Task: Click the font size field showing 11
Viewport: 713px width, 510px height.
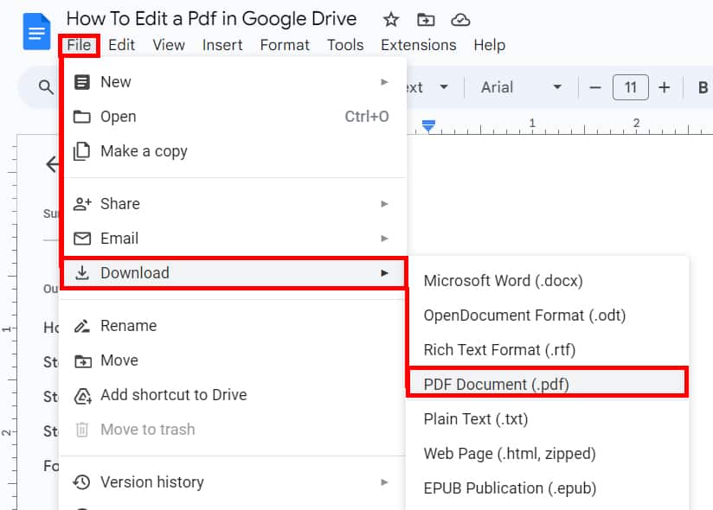Action: (x=631, y=87)
